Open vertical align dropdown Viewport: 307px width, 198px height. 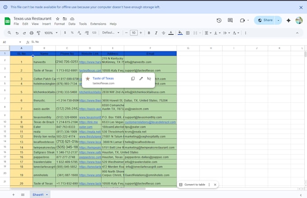(217, 33)
